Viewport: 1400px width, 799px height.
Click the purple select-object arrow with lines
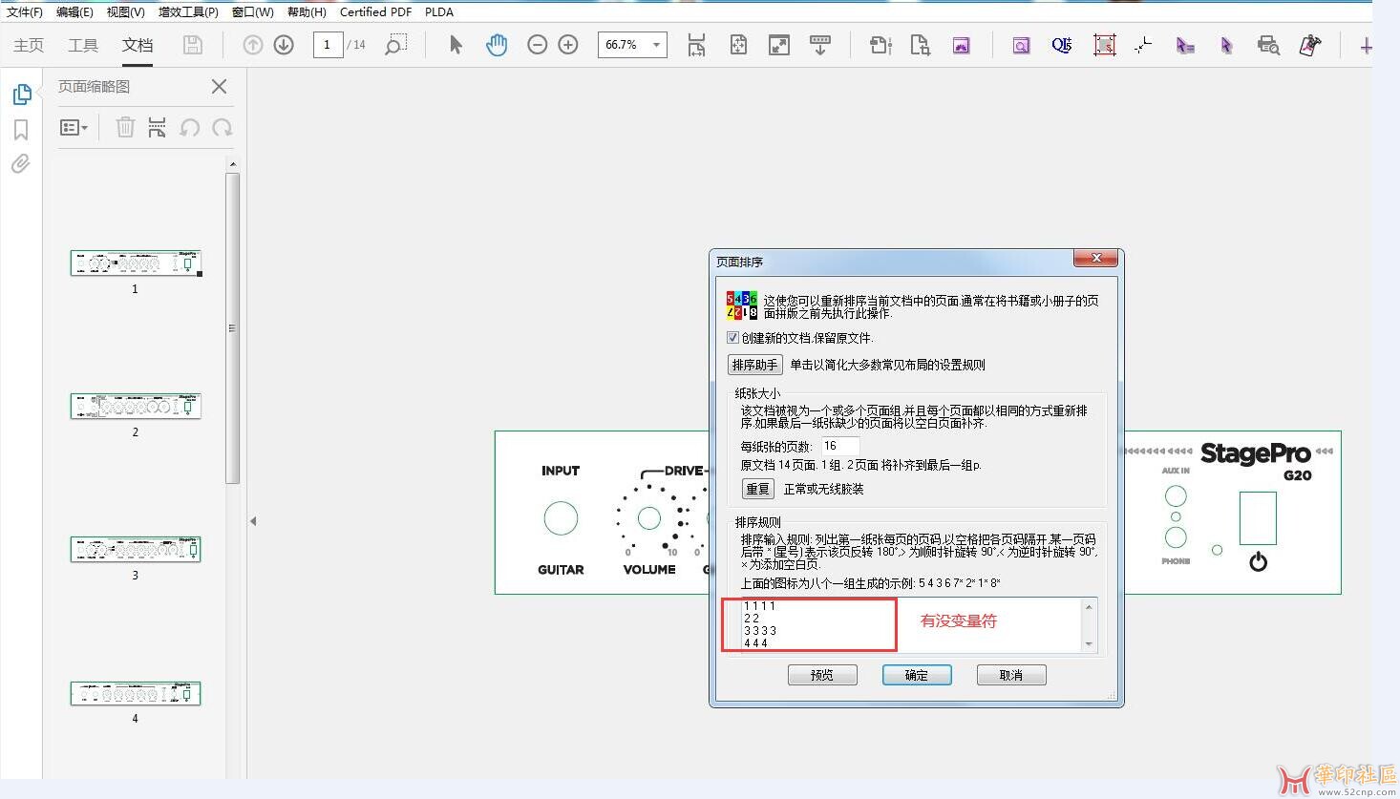point(1185,45)
